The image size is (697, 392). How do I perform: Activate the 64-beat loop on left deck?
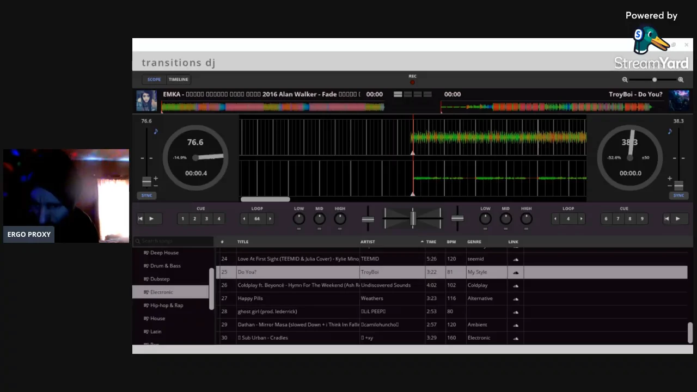pos(257,219)
